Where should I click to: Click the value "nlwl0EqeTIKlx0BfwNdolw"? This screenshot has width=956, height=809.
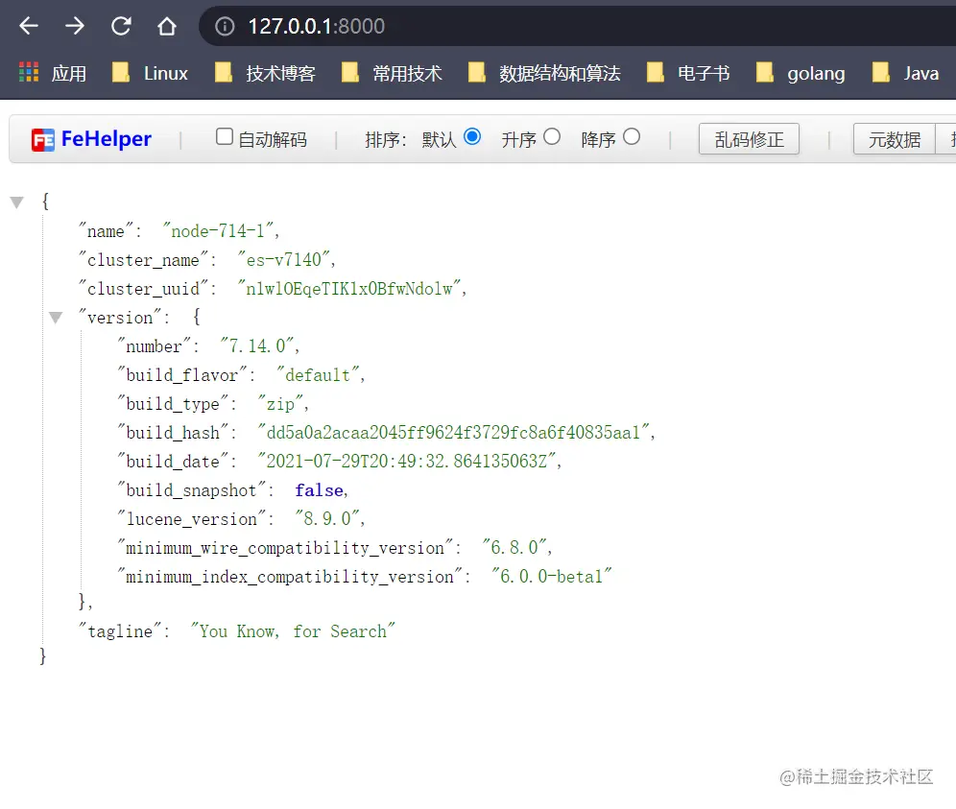pos(349,288)
